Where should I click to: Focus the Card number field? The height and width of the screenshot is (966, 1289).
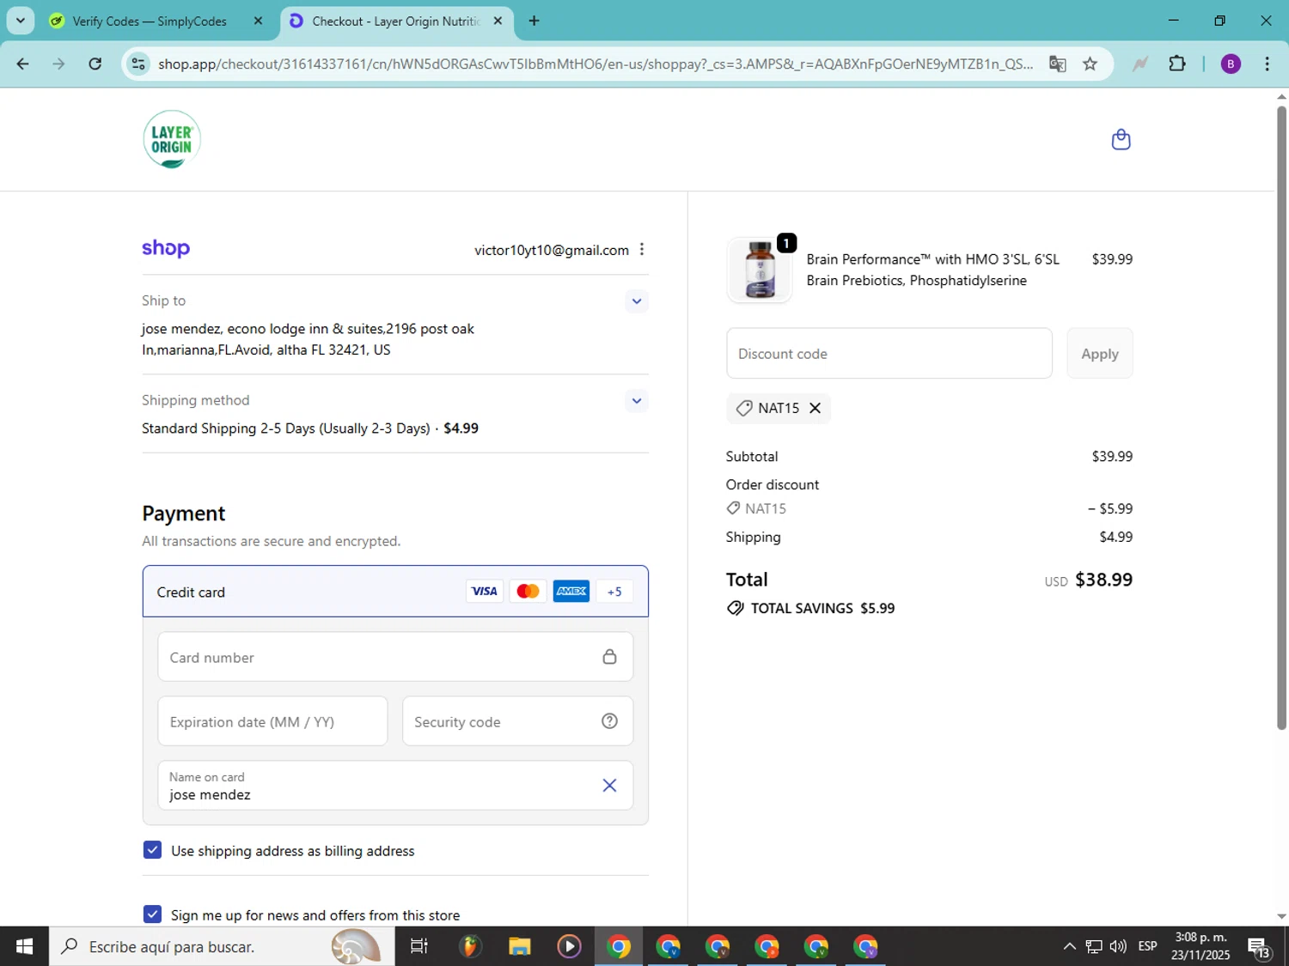pyautogui.click(x=395, y=657)
